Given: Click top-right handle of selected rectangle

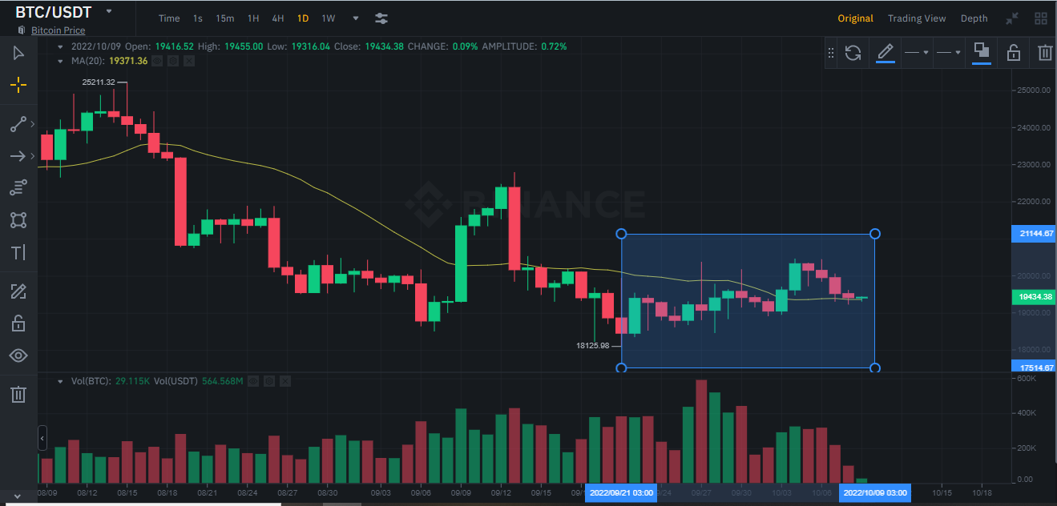Looking at the screenshot, I should point(875,234).
